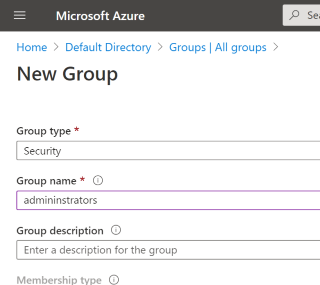Navigate to Default Directory breadcrumb

point(108,47)
